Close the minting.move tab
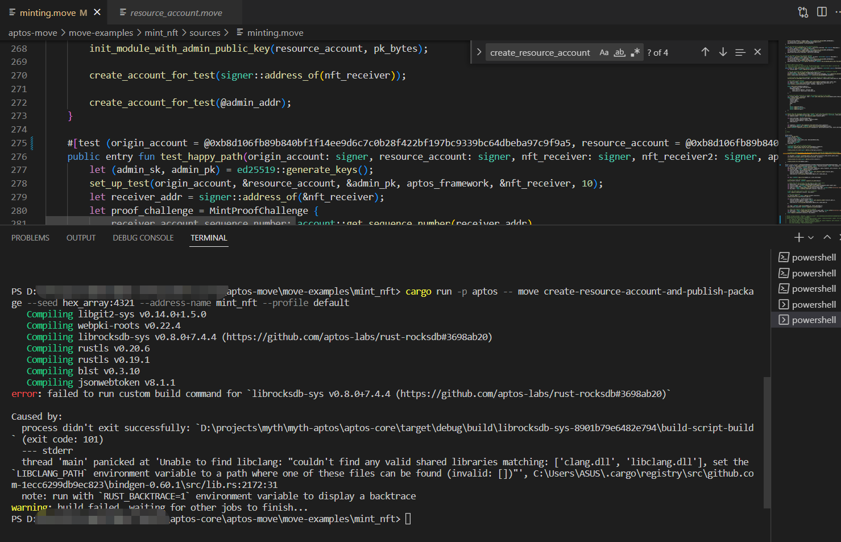This screenshot has height=542, width=841. point(97,12)
